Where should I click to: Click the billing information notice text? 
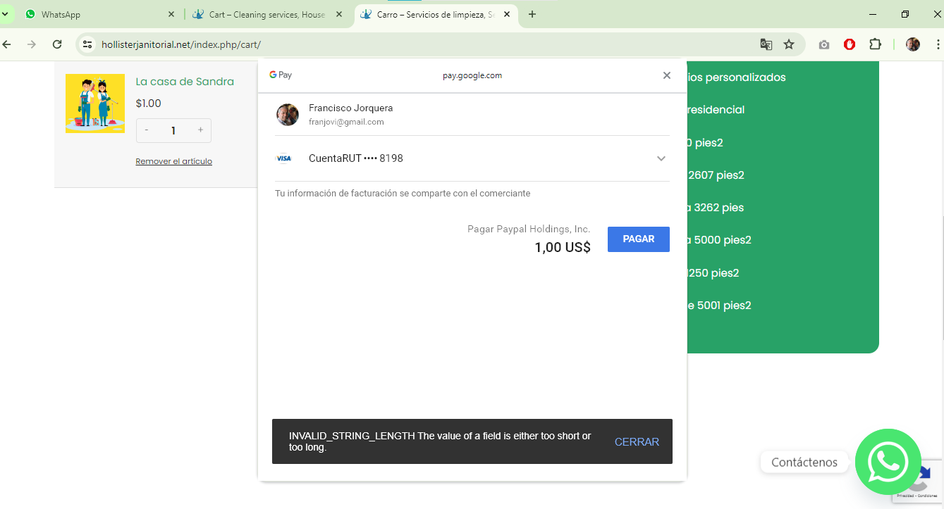point(403,193)
